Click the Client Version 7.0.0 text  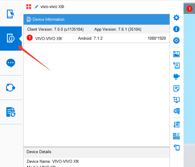tap(55, 29)
